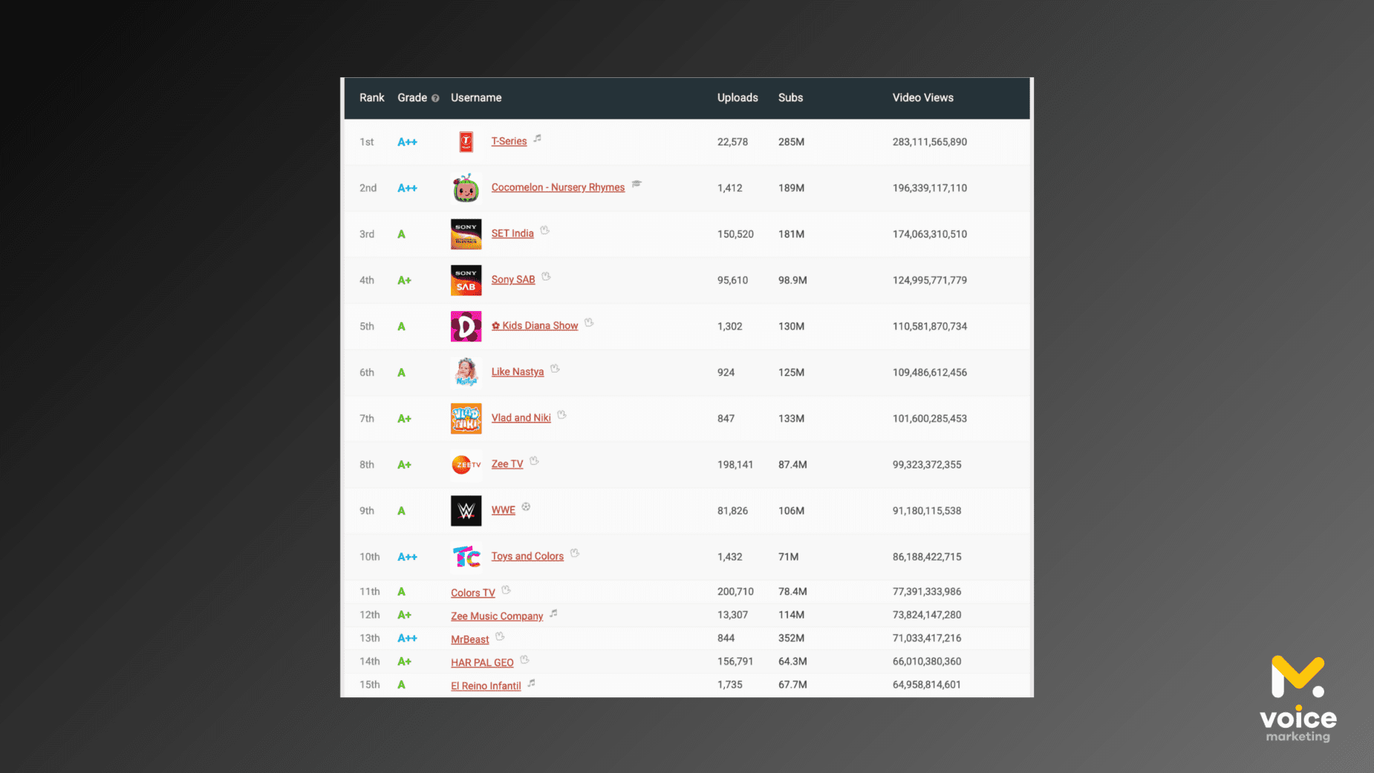
Task: Click the Voice Marketing logo
Action: [1298, 698]
